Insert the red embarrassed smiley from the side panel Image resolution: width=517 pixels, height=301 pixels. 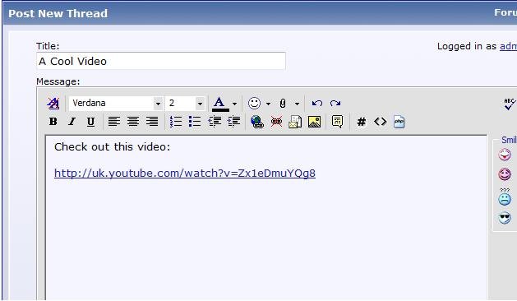point(505,174)
